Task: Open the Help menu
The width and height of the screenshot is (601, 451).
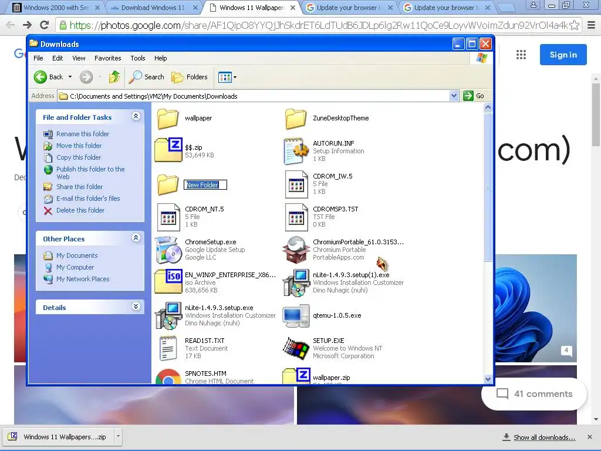Action: (x=161, y=58)
